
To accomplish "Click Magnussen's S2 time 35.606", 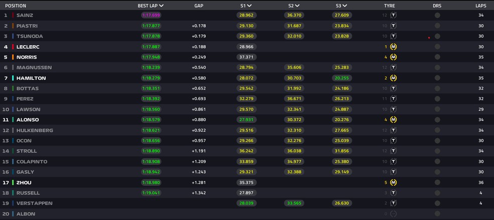I will 294,67.
